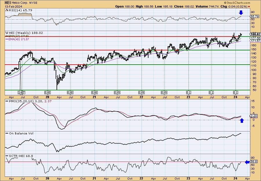This screenshot has width=261, height=181.
Task: Click the 171.57 EMA tag on right axis
Action: point(255,41)
